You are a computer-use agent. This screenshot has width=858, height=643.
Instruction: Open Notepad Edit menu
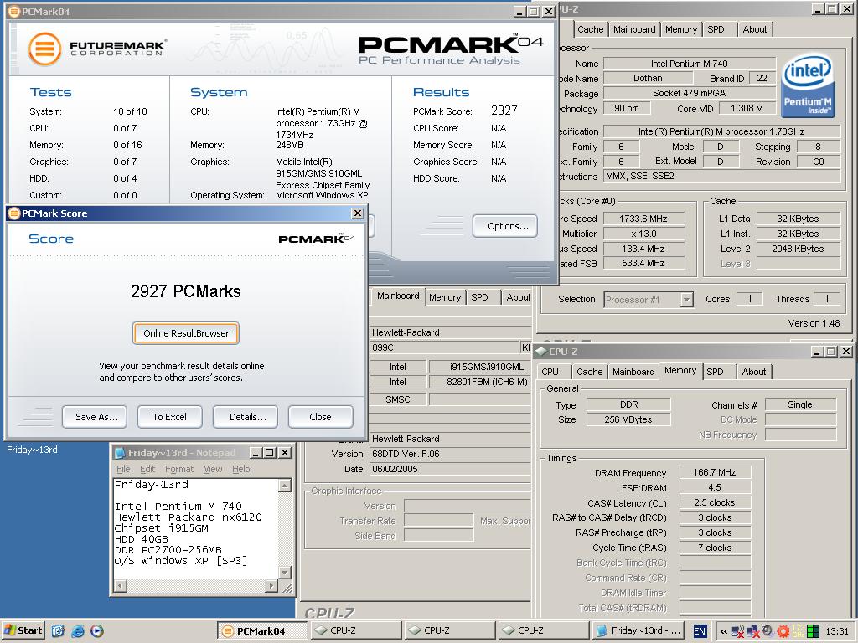point(147,469)
